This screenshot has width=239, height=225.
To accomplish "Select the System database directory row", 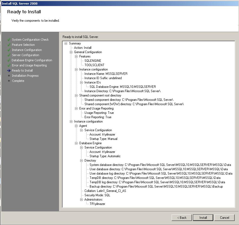I will 160,165.
